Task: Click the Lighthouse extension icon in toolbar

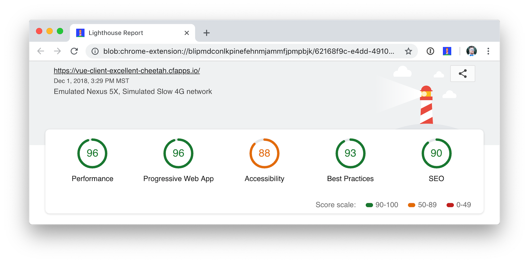Action: [447, 51]
